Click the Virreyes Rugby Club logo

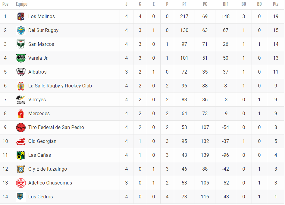click(x=21, y=100)
